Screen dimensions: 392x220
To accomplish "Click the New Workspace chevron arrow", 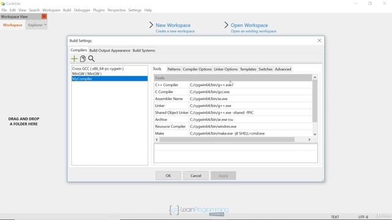I will pyautogui.click(x=151, y=25).
